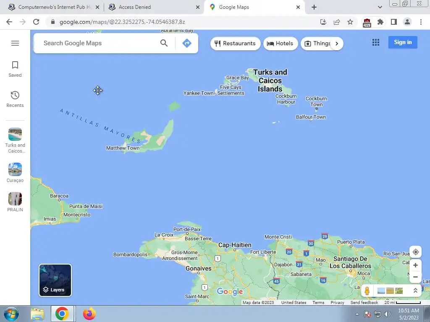Open the tab search dropdown

coord(380,7)
